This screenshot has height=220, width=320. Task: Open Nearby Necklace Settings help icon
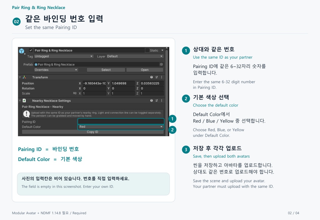(152, 101)
